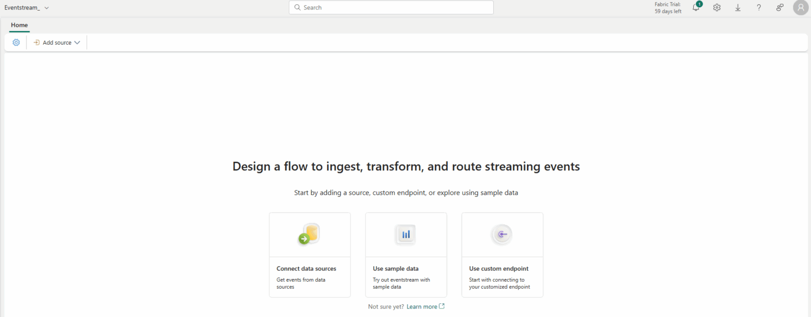Open the help question mark

[x=759, y=7]
